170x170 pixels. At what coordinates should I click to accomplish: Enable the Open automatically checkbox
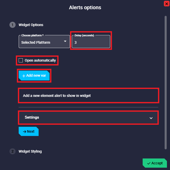point(21,60)
